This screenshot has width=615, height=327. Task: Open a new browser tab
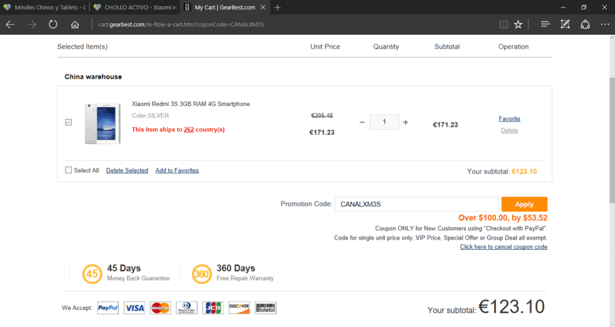click(277, 7)
